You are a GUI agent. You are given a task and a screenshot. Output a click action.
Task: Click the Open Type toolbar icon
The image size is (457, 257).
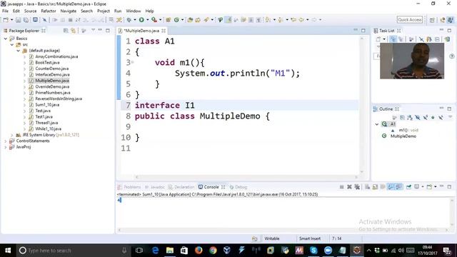[x=190, y=20]
